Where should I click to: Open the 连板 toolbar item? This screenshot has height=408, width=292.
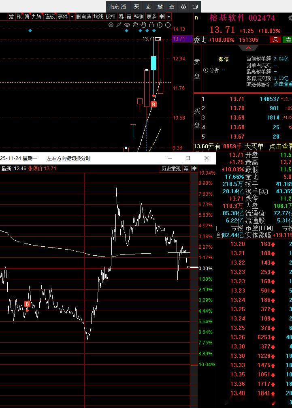pyautogui.click(x=50, y=17)
